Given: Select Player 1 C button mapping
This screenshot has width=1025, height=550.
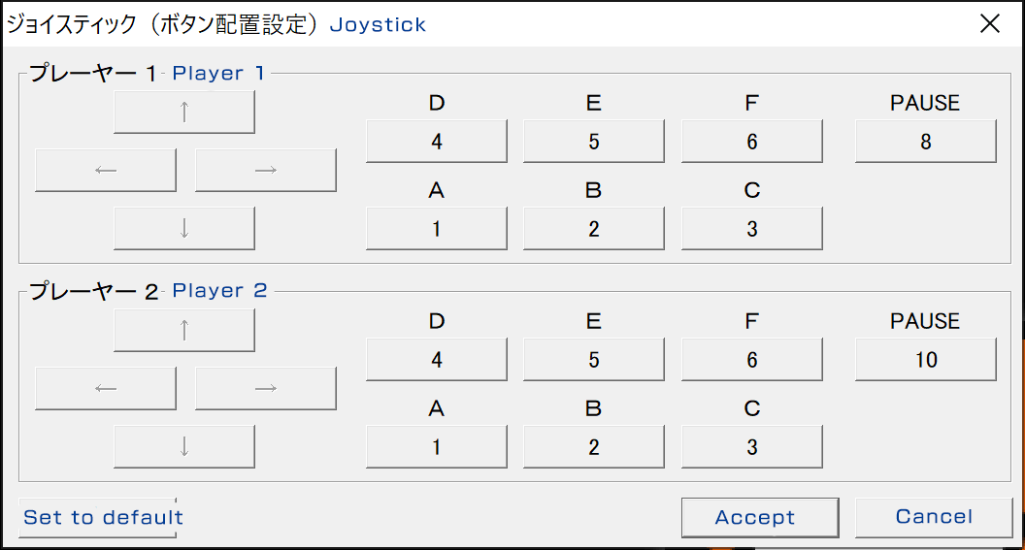Looking at the screenshot, I should tap(752, 229).
